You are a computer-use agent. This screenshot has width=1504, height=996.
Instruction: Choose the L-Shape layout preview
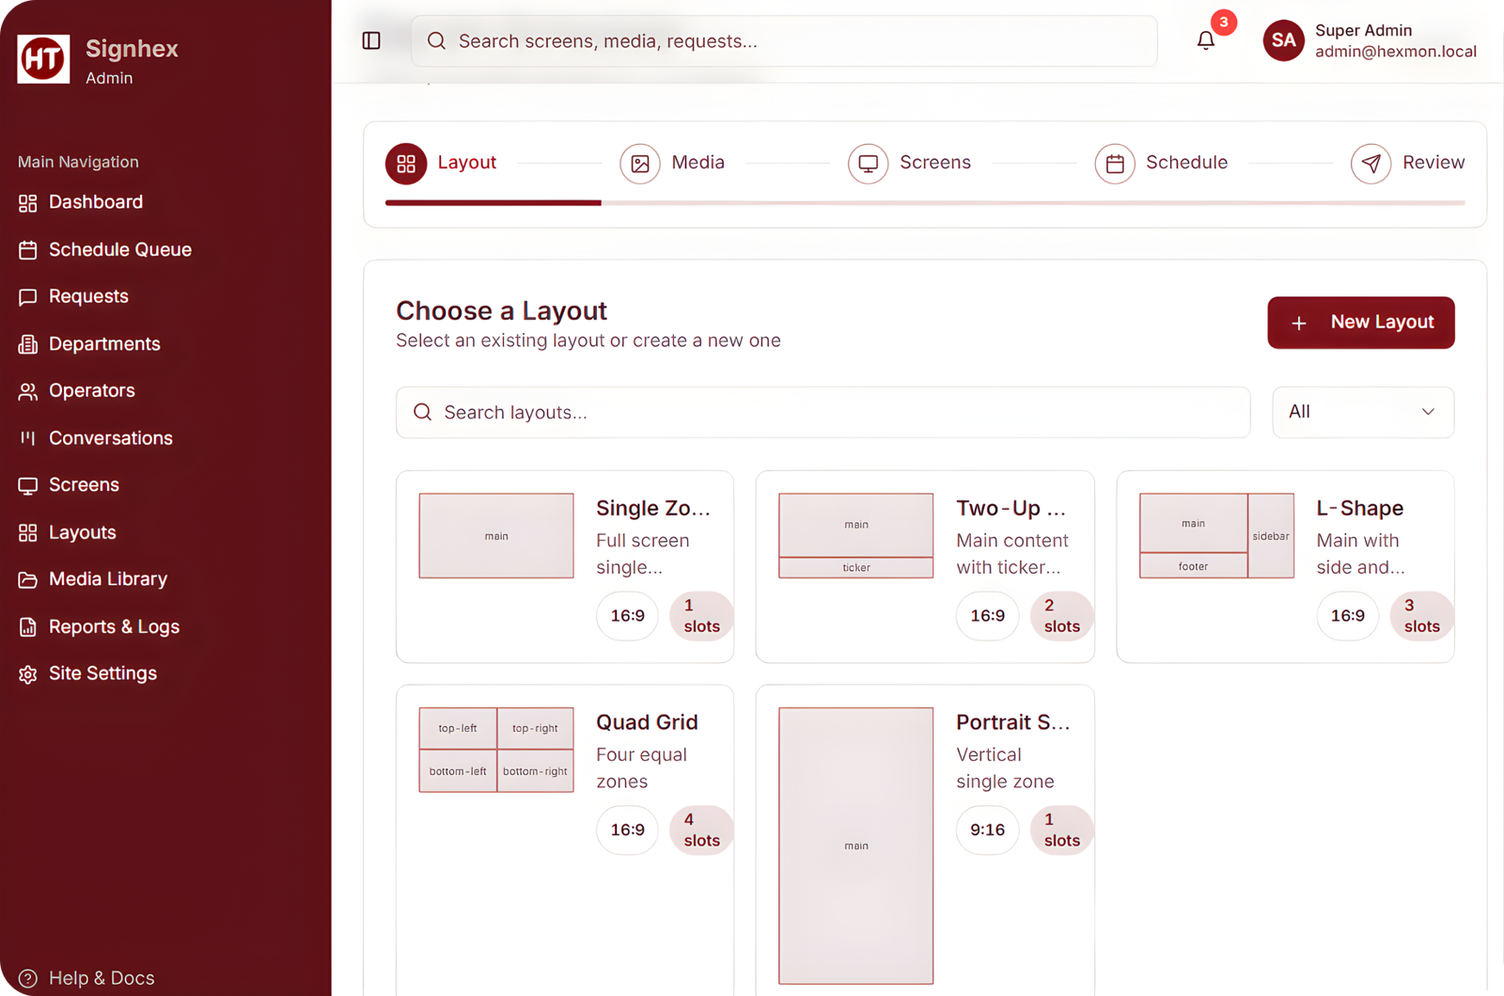1216,535
